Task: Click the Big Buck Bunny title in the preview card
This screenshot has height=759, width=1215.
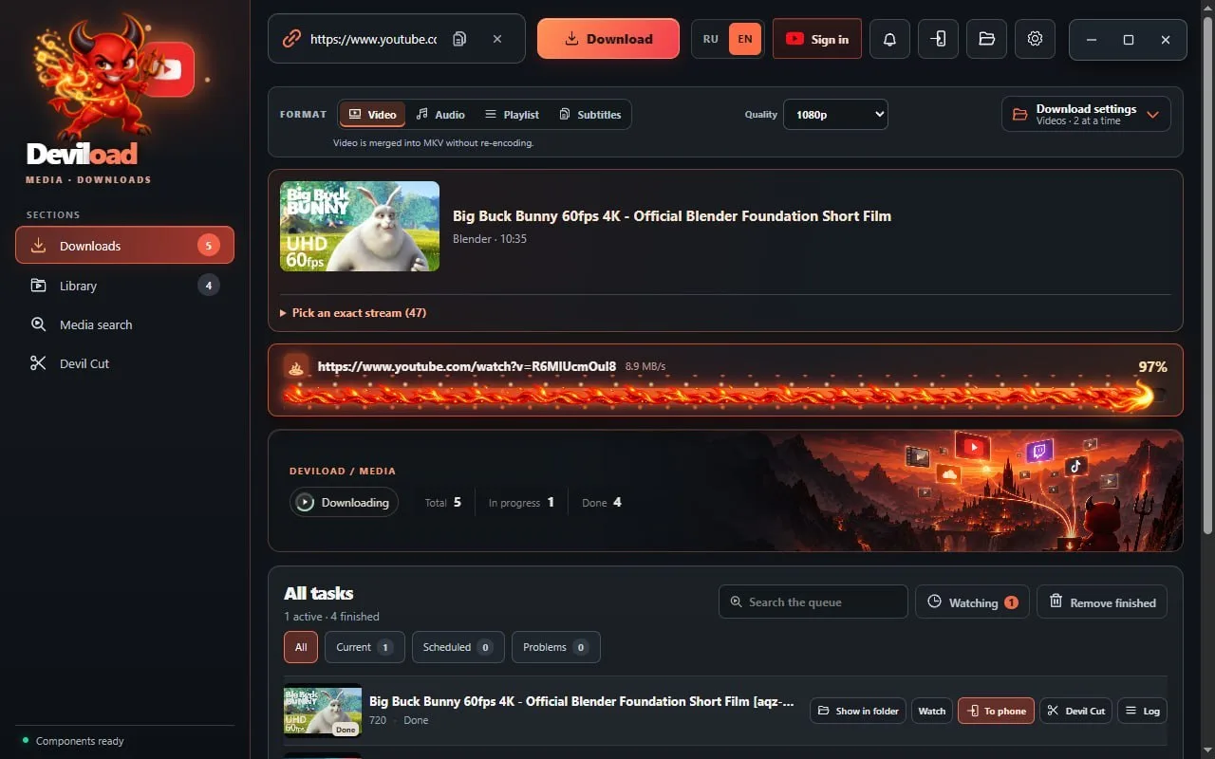Action: (672, 215)
